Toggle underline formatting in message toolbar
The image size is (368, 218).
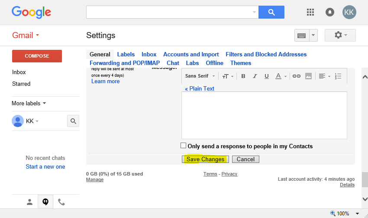(267, 76)
